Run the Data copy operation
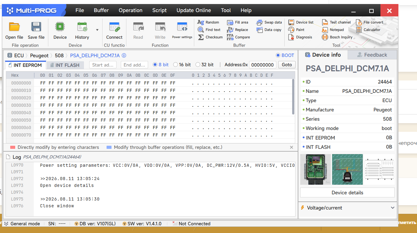Viewport: 417px width, 233px height. (x=269, y=30)
